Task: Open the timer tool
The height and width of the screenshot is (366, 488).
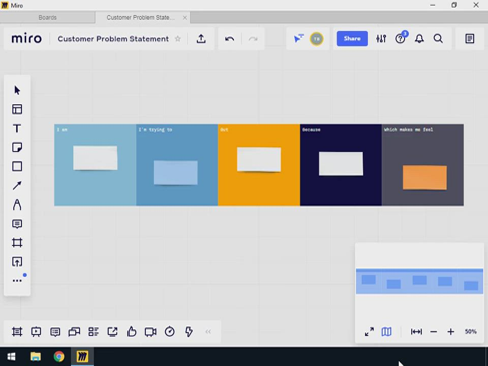Action: pos(170,331)
